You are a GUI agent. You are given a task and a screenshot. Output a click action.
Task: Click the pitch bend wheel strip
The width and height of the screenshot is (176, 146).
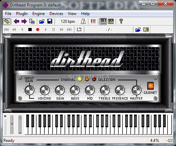pos(12,125)
